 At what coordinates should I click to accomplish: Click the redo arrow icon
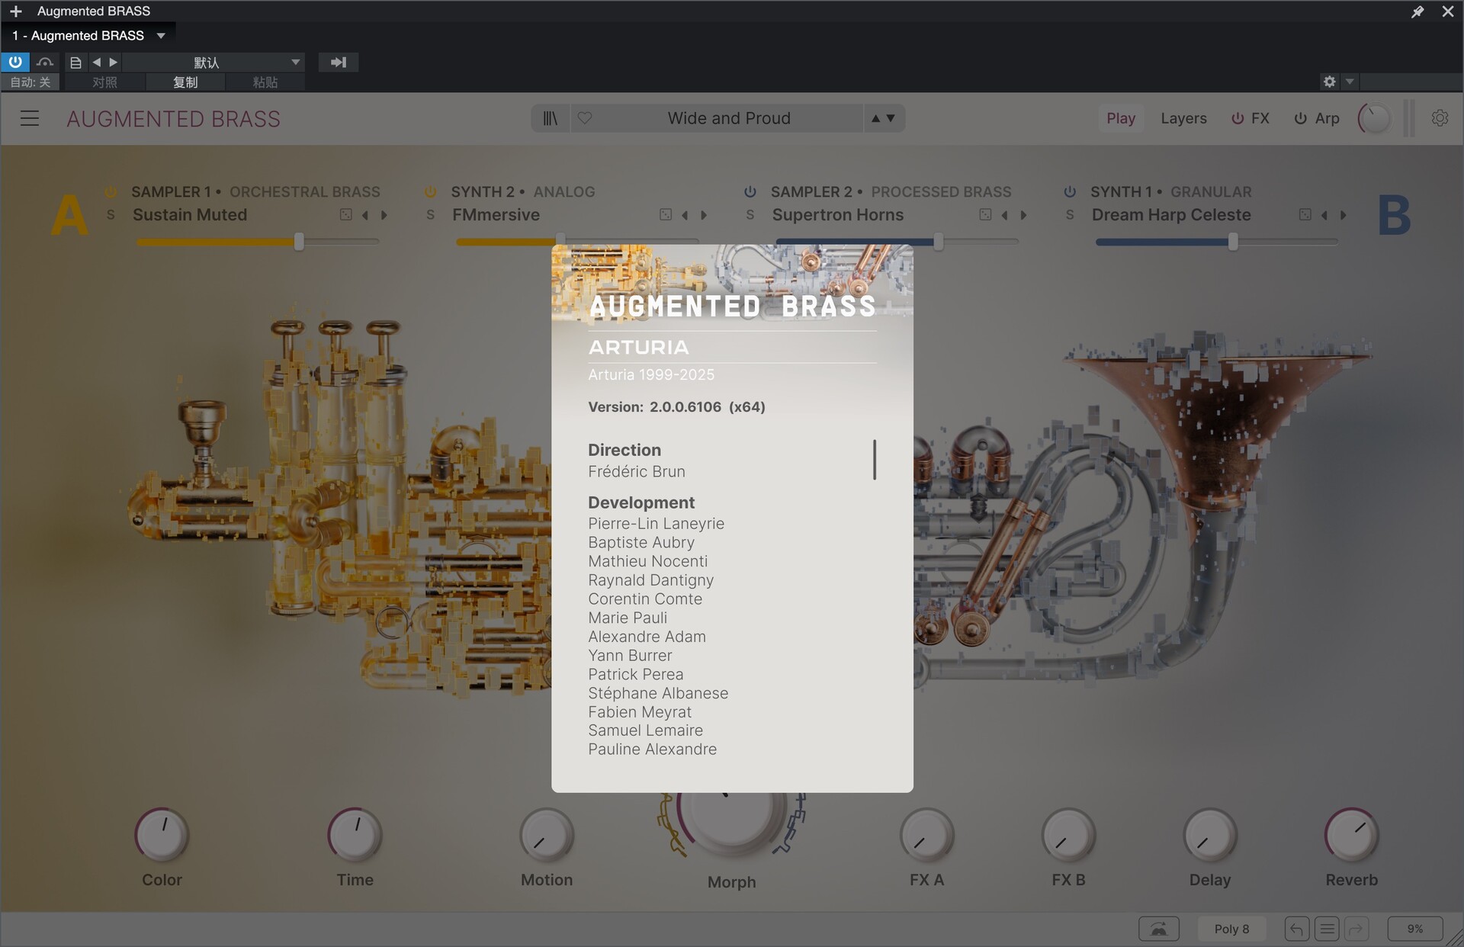tap(1356, 929)
